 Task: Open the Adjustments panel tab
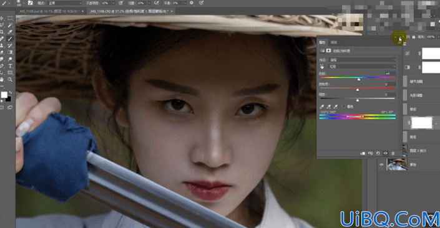[334, 42]
